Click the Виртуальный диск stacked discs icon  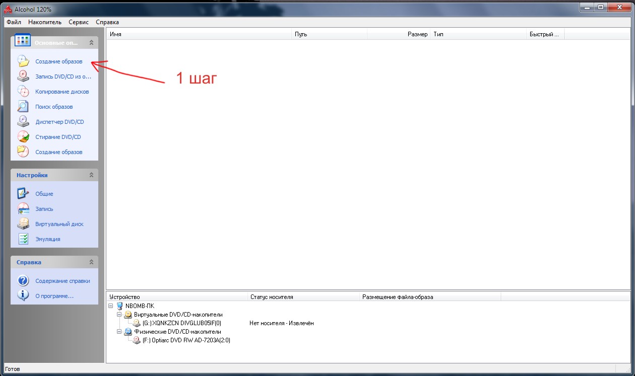pos(23,224)
